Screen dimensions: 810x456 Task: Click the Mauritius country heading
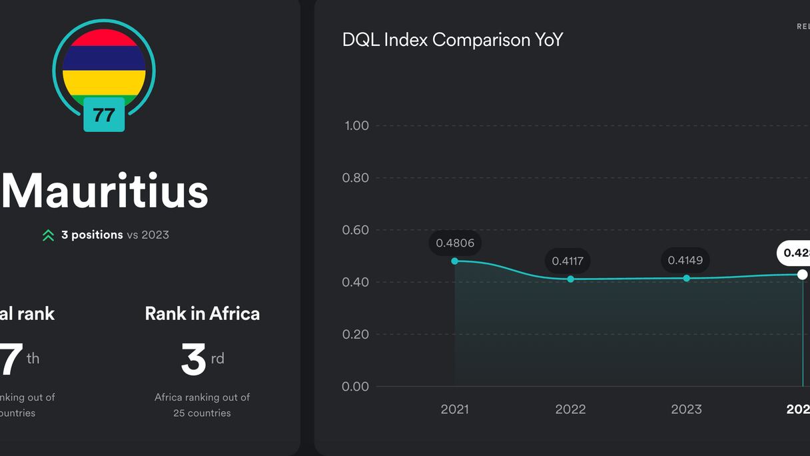(x=105, y=191)
